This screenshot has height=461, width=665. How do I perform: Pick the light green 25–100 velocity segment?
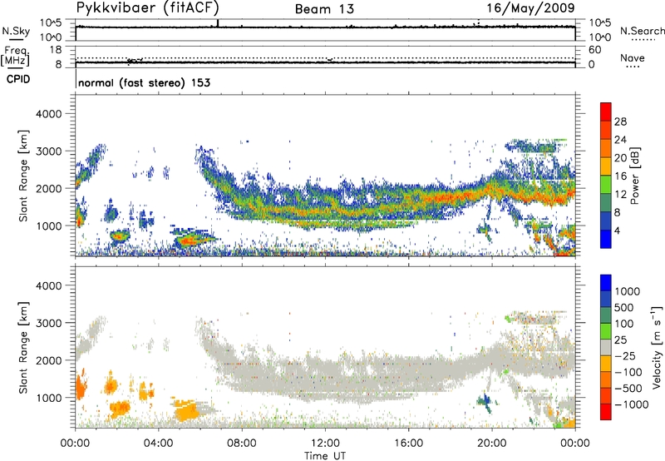606,330
